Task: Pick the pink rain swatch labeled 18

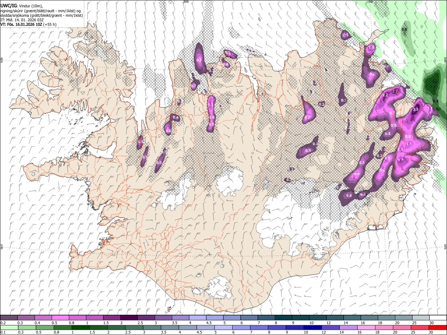Action: click(x=384, y=327)
